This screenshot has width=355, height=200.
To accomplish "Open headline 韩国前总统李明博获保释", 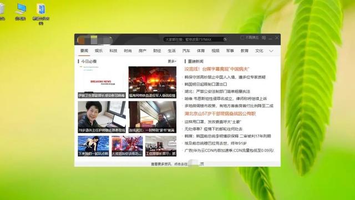I will coord(227,136).
